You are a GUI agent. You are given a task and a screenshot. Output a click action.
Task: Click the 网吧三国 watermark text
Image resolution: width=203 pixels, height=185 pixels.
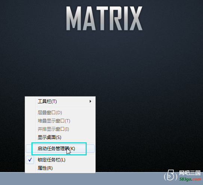(x=190, y=173)
